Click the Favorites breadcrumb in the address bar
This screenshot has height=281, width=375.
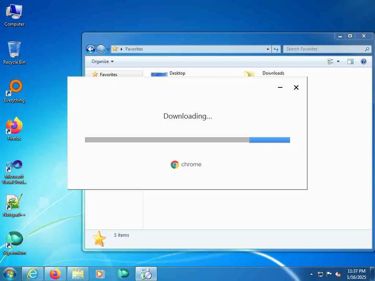[x=134, y=49]
